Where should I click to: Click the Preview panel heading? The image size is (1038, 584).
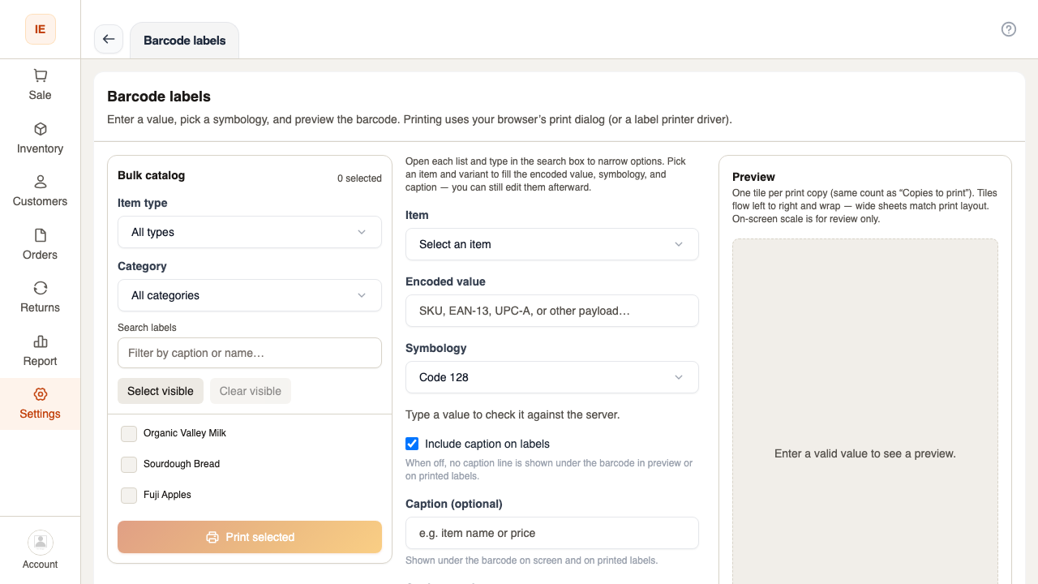(x=753, y=177)
